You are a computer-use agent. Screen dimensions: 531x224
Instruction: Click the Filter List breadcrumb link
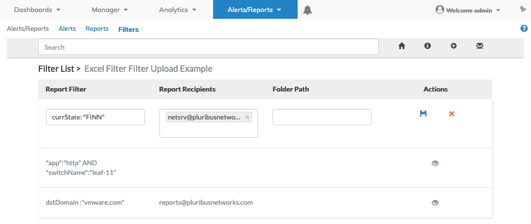pyautogui.click(x=56, y=69)
